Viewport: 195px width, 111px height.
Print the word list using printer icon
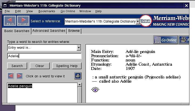(x=78, y=76)
